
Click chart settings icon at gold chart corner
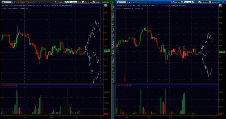(x=105, y=6)
